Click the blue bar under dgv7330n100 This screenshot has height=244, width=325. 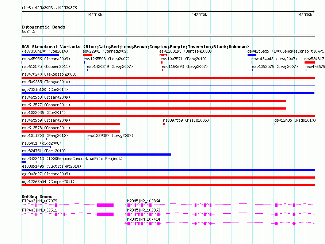pyautogui.click(x=40, y=55)
